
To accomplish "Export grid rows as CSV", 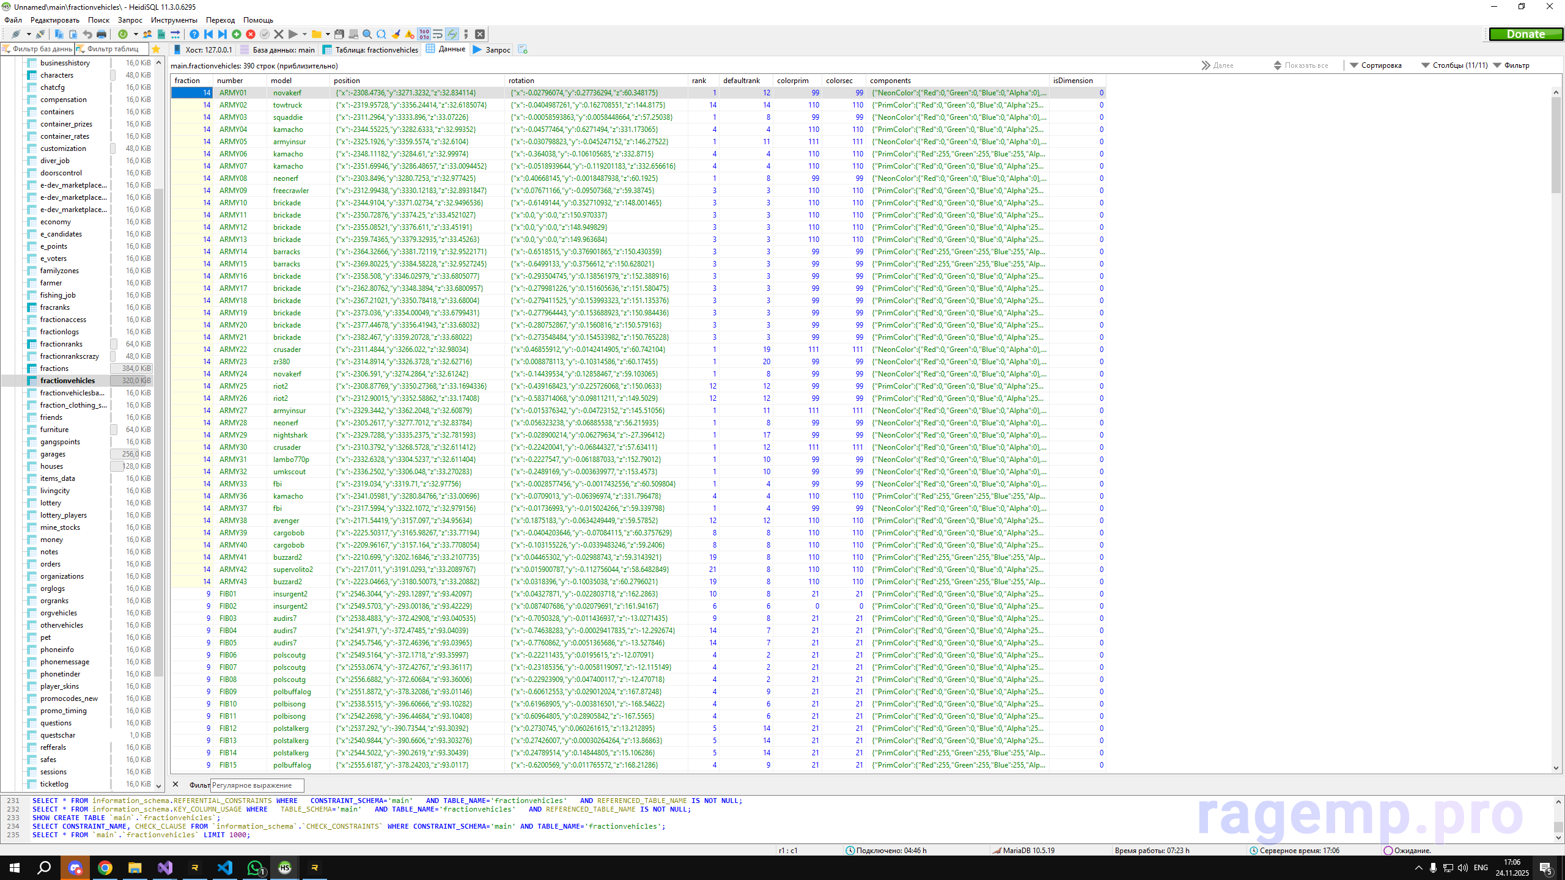I will (x=161, y=34).
